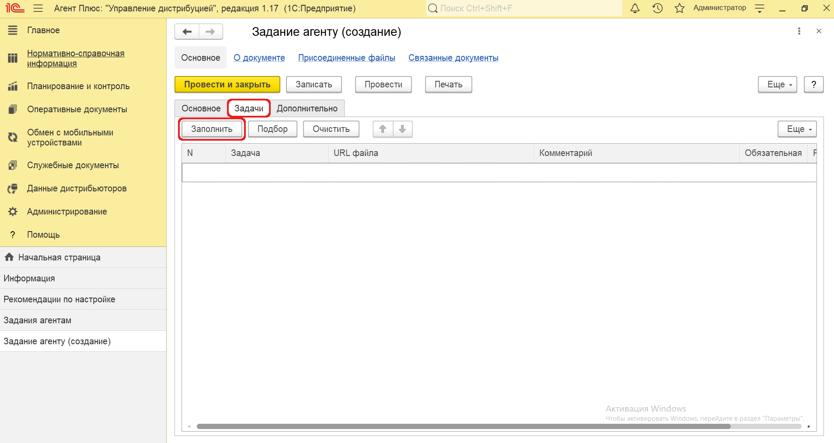Screen dimensions: 834x443
Task: Open service settings lines icon in title bar
Action: [x=760, y=8]
